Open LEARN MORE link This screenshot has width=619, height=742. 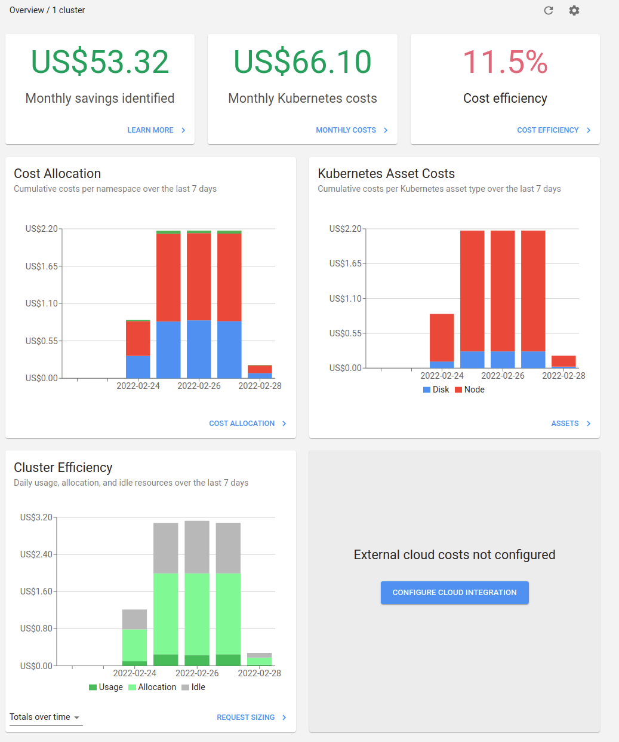click(150, 130)
